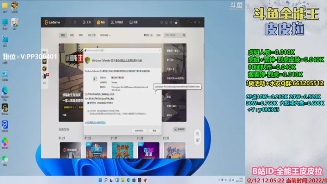The height and width of the screenshot is (184, 327).
Task: Click the Windows Start button
Action: [x=100, y=180]
